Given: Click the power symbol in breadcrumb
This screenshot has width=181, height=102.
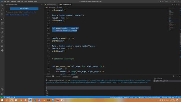Looking at the screenshot, I should tap(60, 7).
